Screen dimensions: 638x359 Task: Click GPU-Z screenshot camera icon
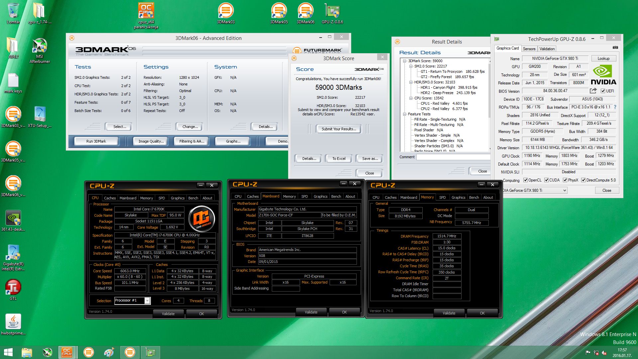(615, 48)
